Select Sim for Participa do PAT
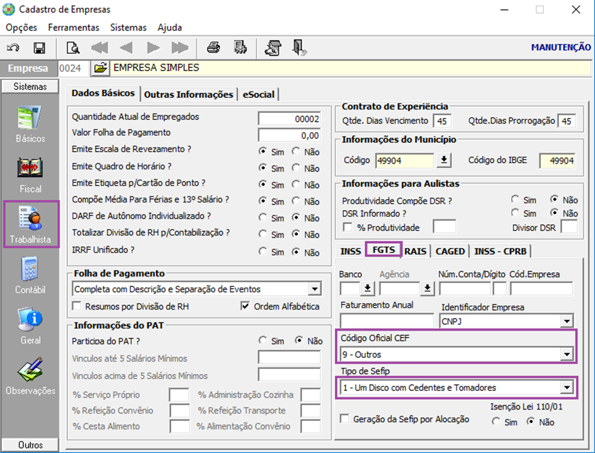This screenshot has height=453, width=595. pyautogui.click(x=262, y=340)
